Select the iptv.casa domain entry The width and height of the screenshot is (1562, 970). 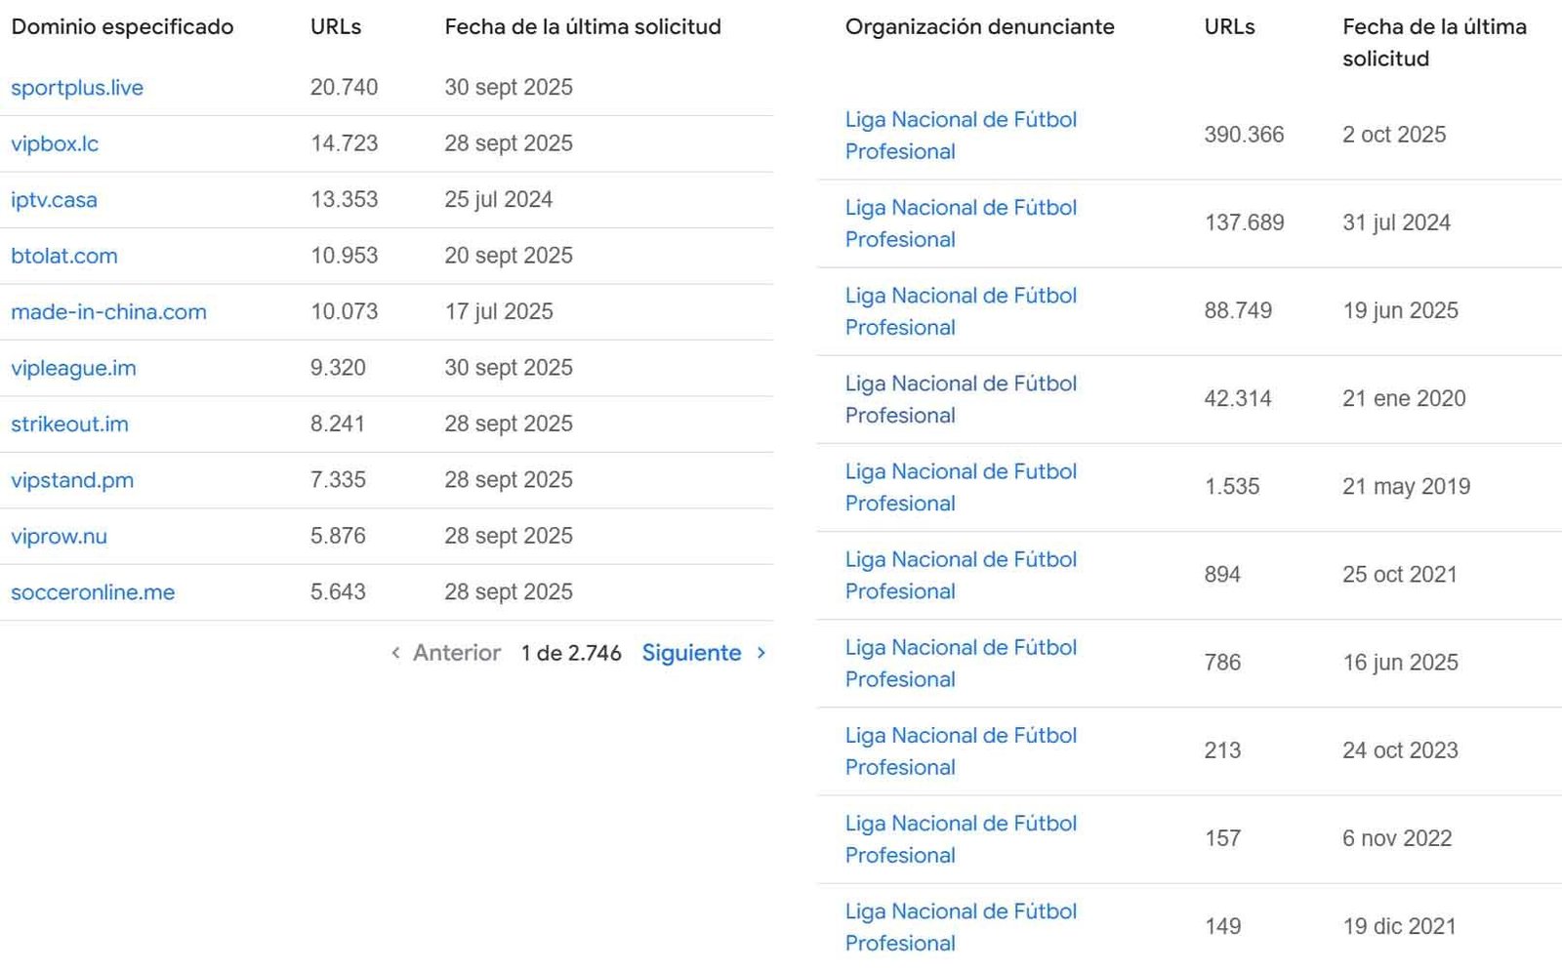pos(54,200)
